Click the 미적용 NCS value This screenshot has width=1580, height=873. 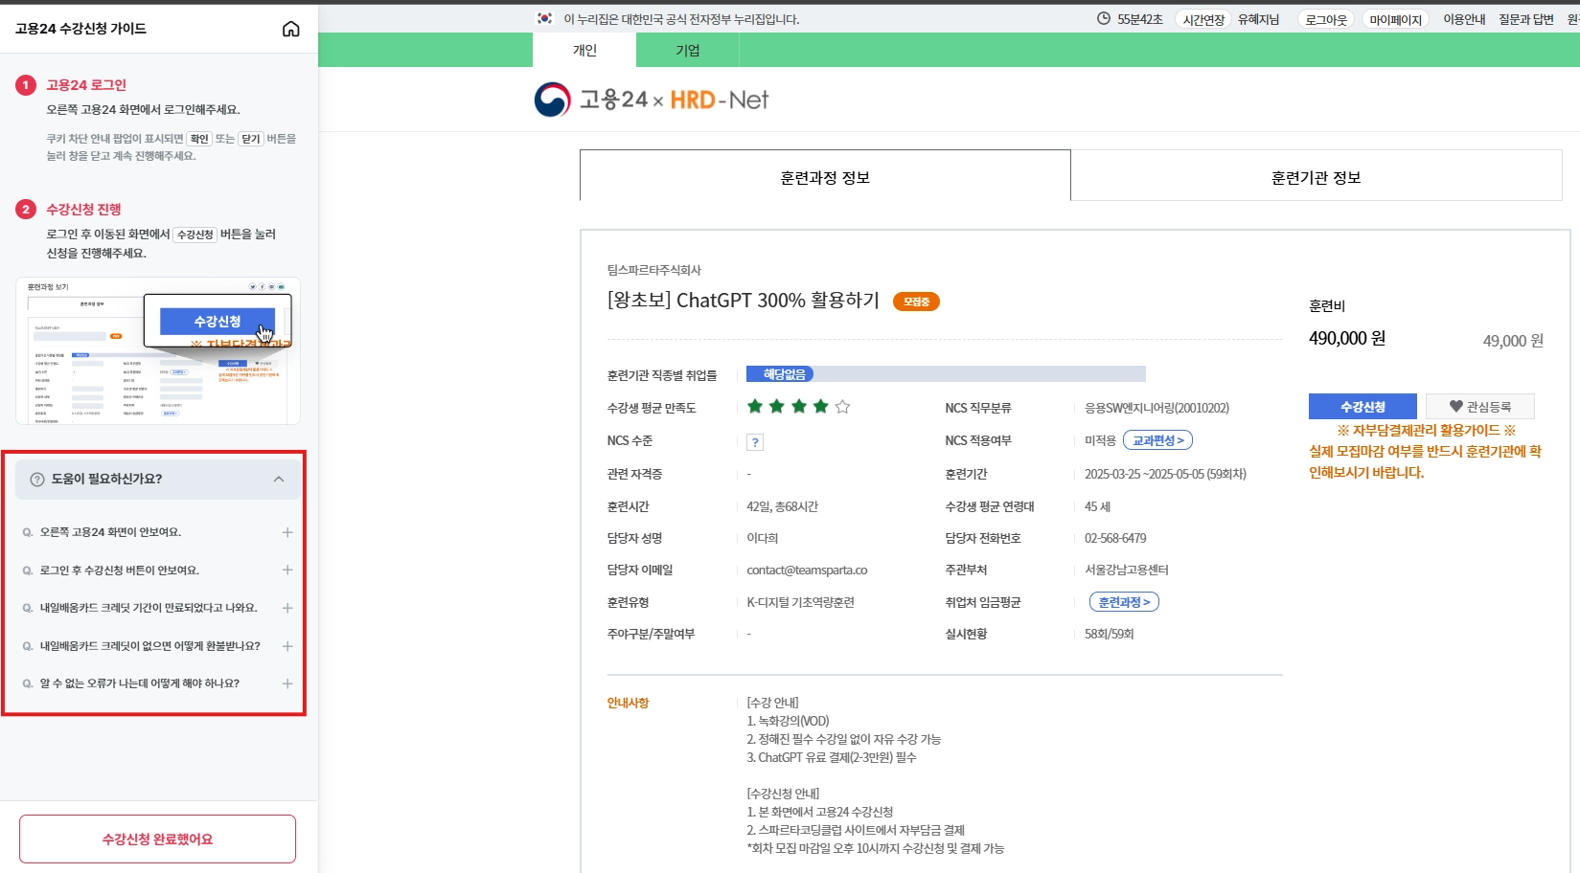pyautogui.click(x=1100, y=441)
